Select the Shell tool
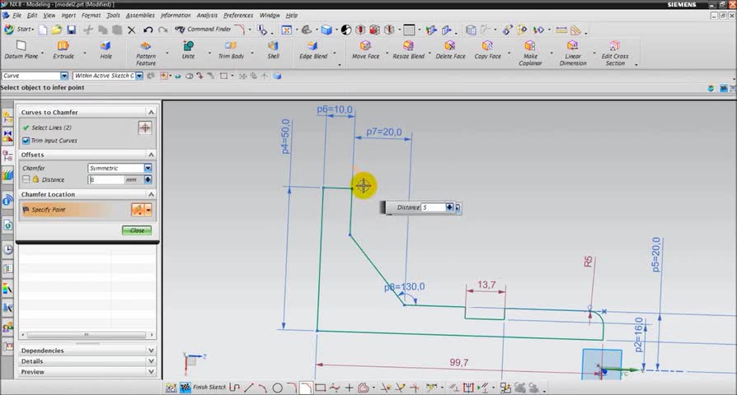Screen dimensions: 737x395 273,49
